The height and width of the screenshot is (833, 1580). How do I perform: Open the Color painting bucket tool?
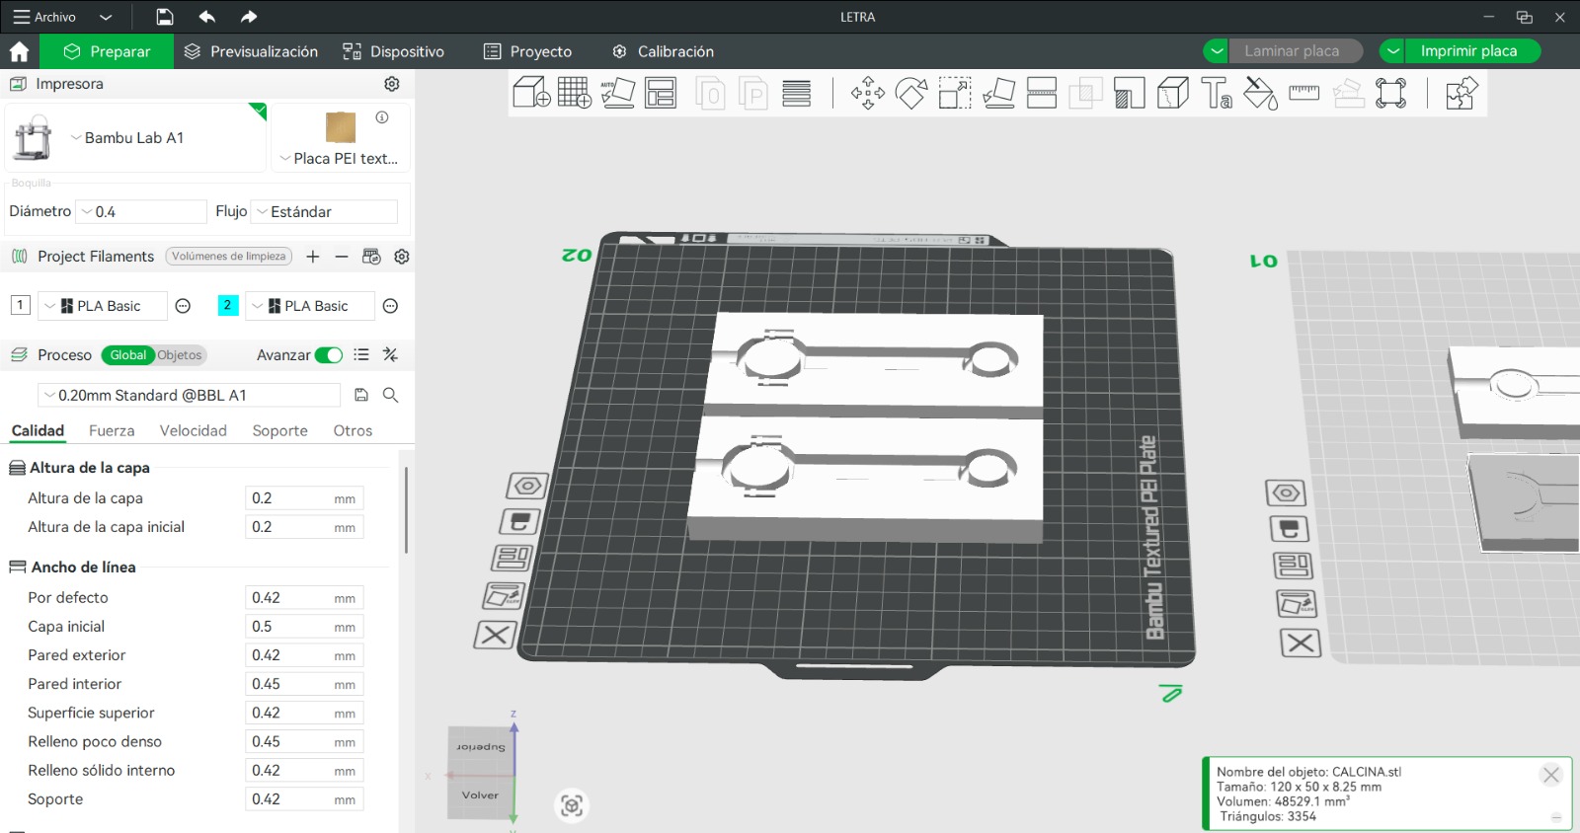tap(1260, 93)
